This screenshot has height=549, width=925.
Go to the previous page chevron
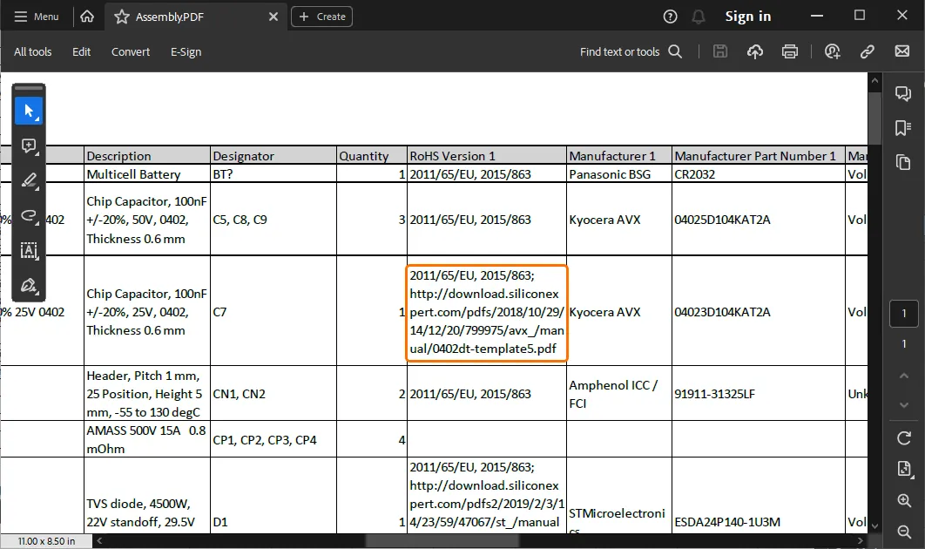pyautogui.click(x=903, y=376)
